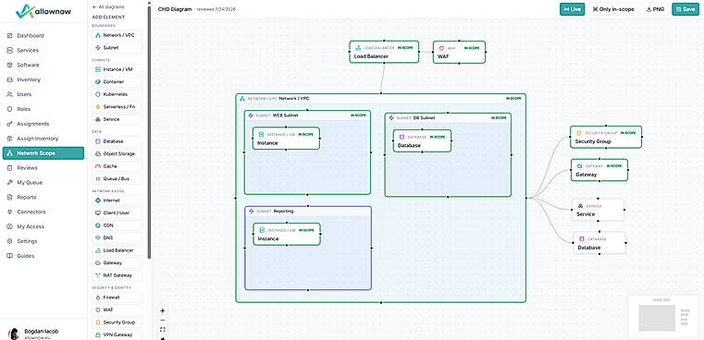
Task: Add a Service element from the palette
Action: tap(117, 120)
